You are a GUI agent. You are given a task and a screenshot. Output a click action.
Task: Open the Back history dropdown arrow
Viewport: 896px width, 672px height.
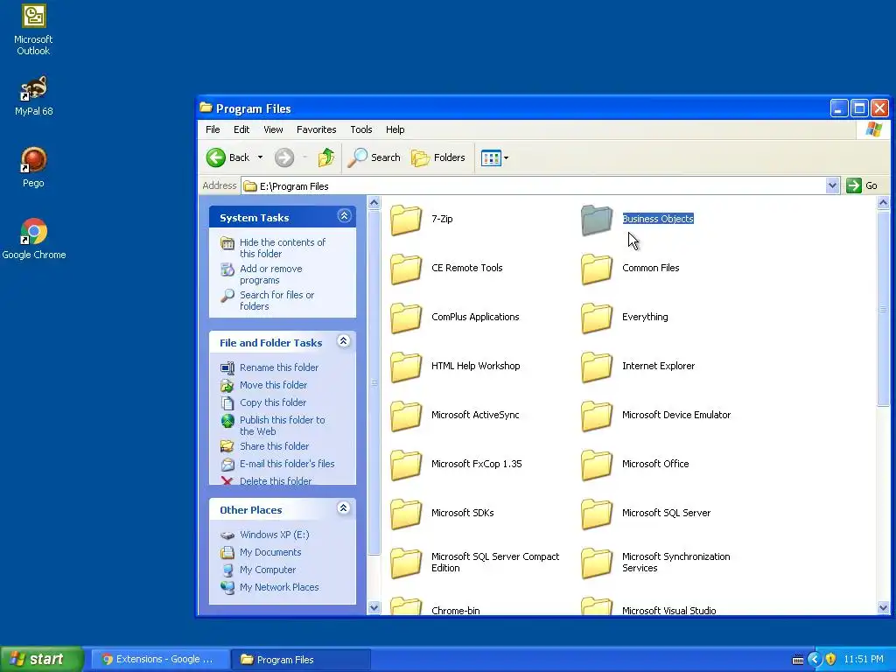click(260, 157)
